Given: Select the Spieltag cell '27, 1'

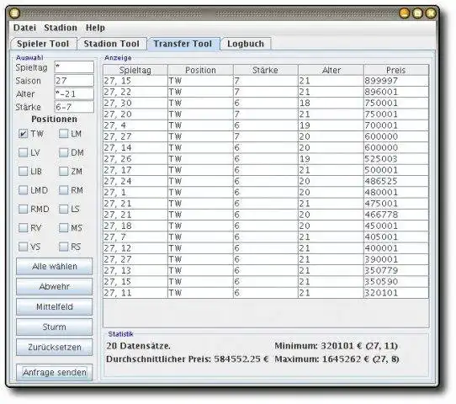Looking at the screenshot, I should [135, 192].
